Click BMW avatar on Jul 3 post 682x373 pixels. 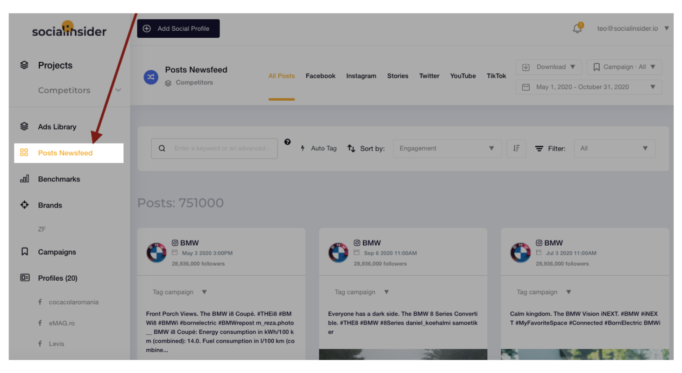(520, 253)
